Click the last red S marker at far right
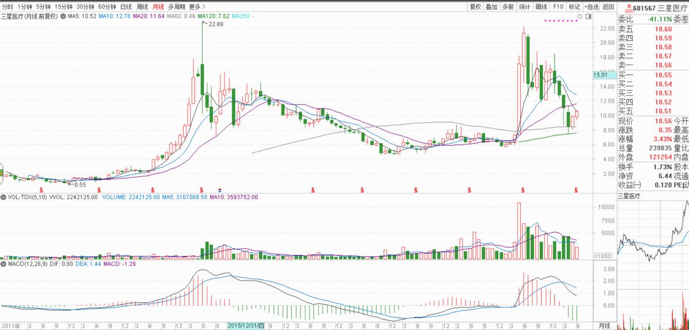689x330 pixels. (x=576, y=189)
